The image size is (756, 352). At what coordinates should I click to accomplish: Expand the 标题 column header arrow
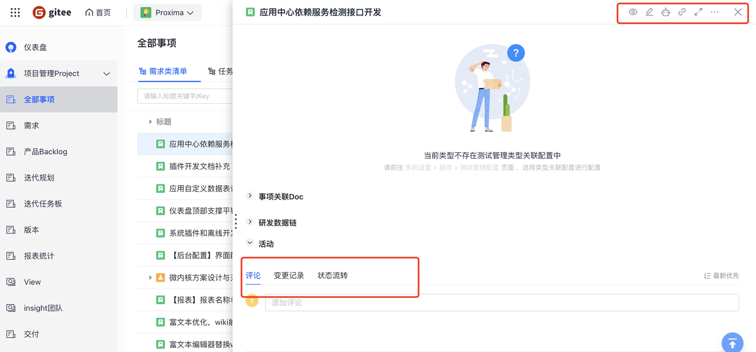click(x=151, y=122)
